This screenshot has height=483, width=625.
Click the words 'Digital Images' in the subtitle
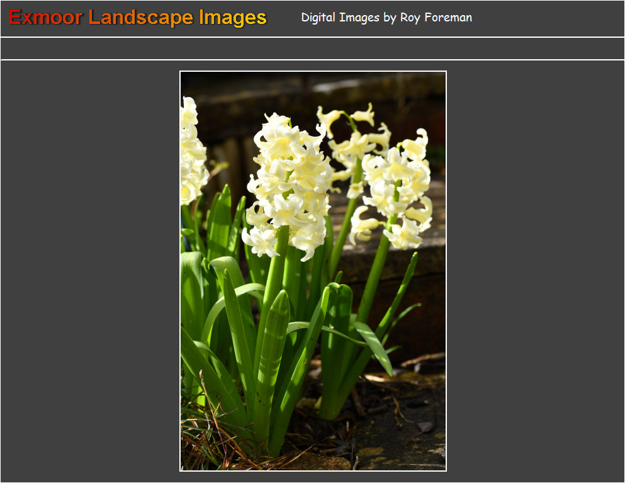[340, 18]
